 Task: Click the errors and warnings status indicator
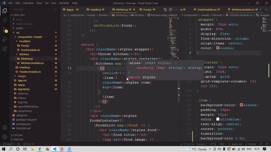click(28, 144)
